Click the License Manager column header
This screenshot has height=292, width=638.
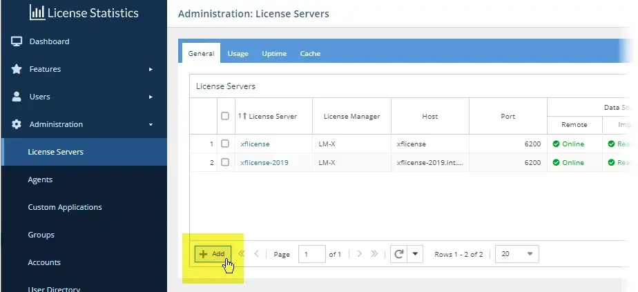click(x=351, y=116)
